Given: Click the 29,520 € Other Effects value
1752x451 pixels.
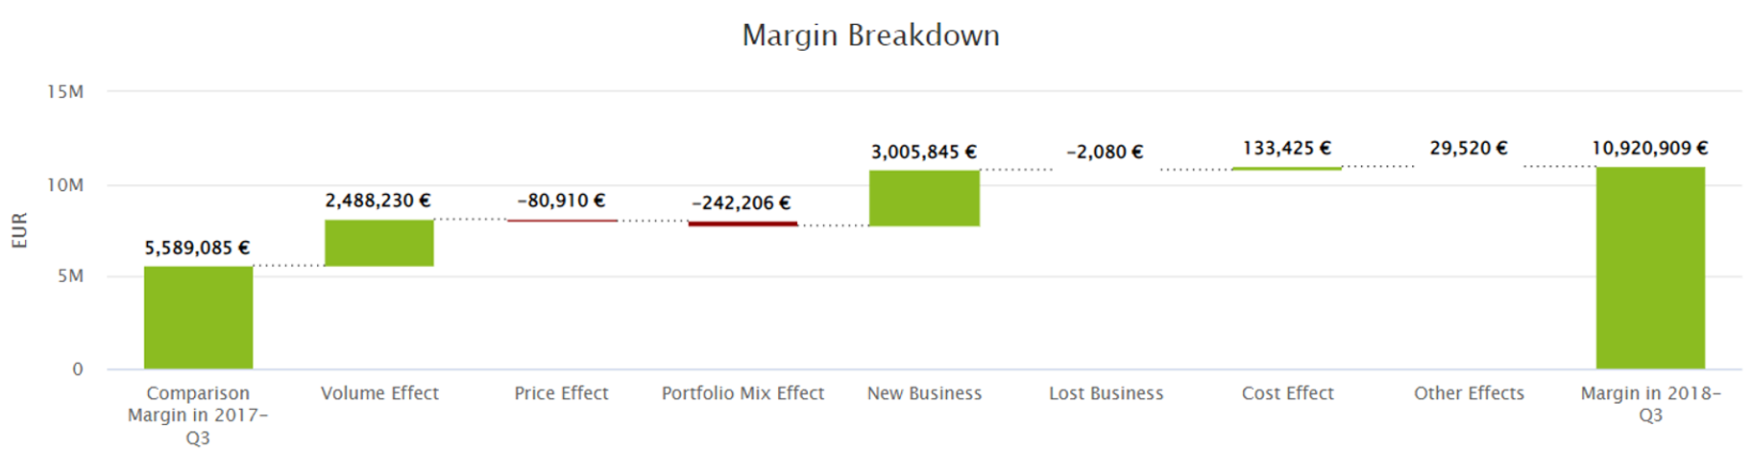Looking at the screenshot, I should point(1468,148).
